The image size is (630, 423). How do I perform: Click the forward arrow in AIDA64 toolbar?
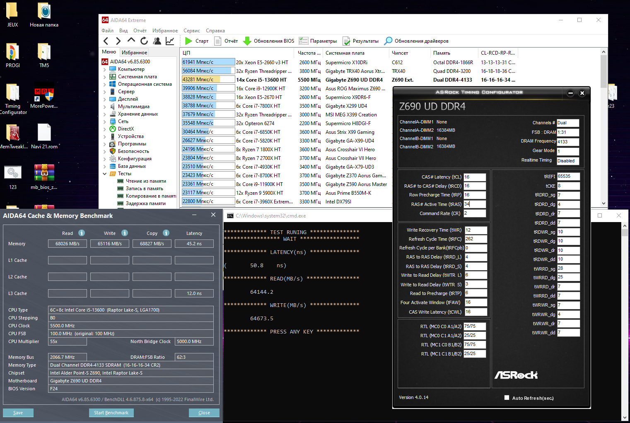point(118,41)
